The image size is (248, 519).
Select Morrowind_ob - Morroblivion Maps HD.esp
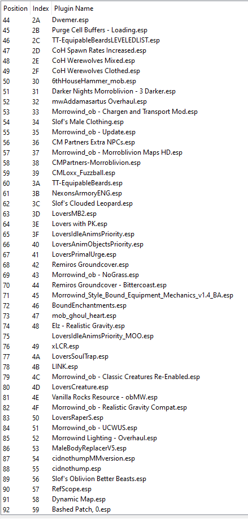coord(117,152)
